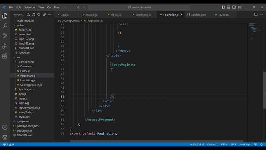The width and height of the screenshot is (266, 150).
Task: Open the Search view in activity bar
Action: pyautogui.click(x=5, y=26)
